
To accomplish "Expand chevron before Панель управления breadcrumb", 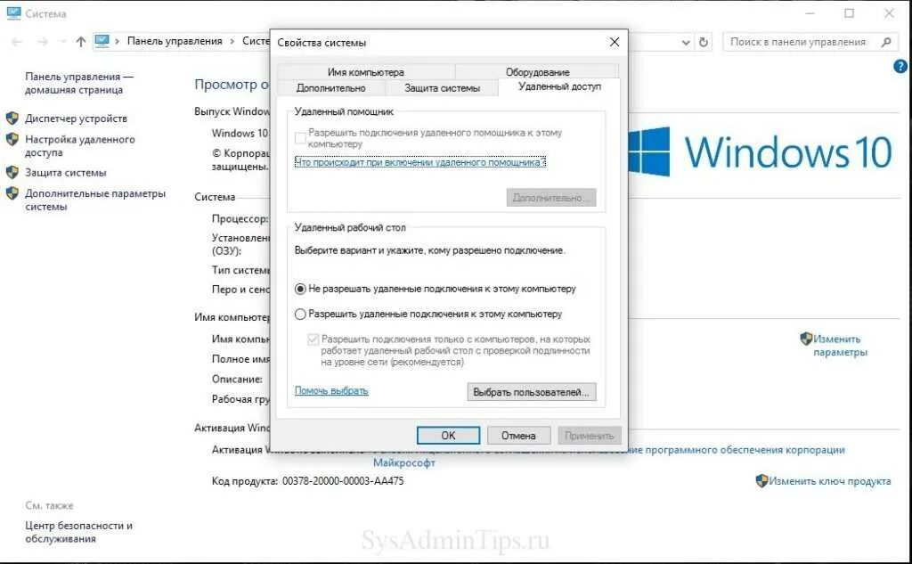I will coord(118,41).
